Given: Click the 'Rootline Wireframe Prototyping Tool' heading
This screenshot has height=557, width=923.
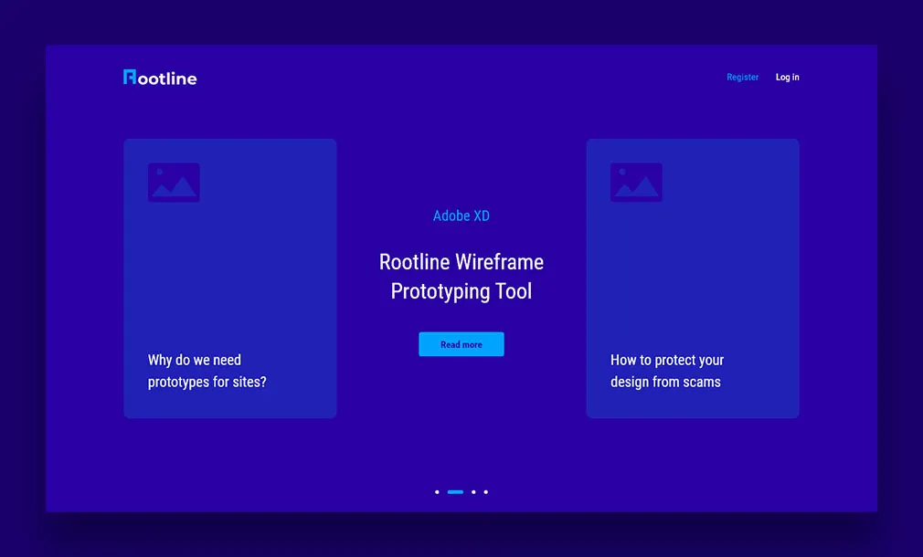Looking at the screenshot, I should (461, 277).
